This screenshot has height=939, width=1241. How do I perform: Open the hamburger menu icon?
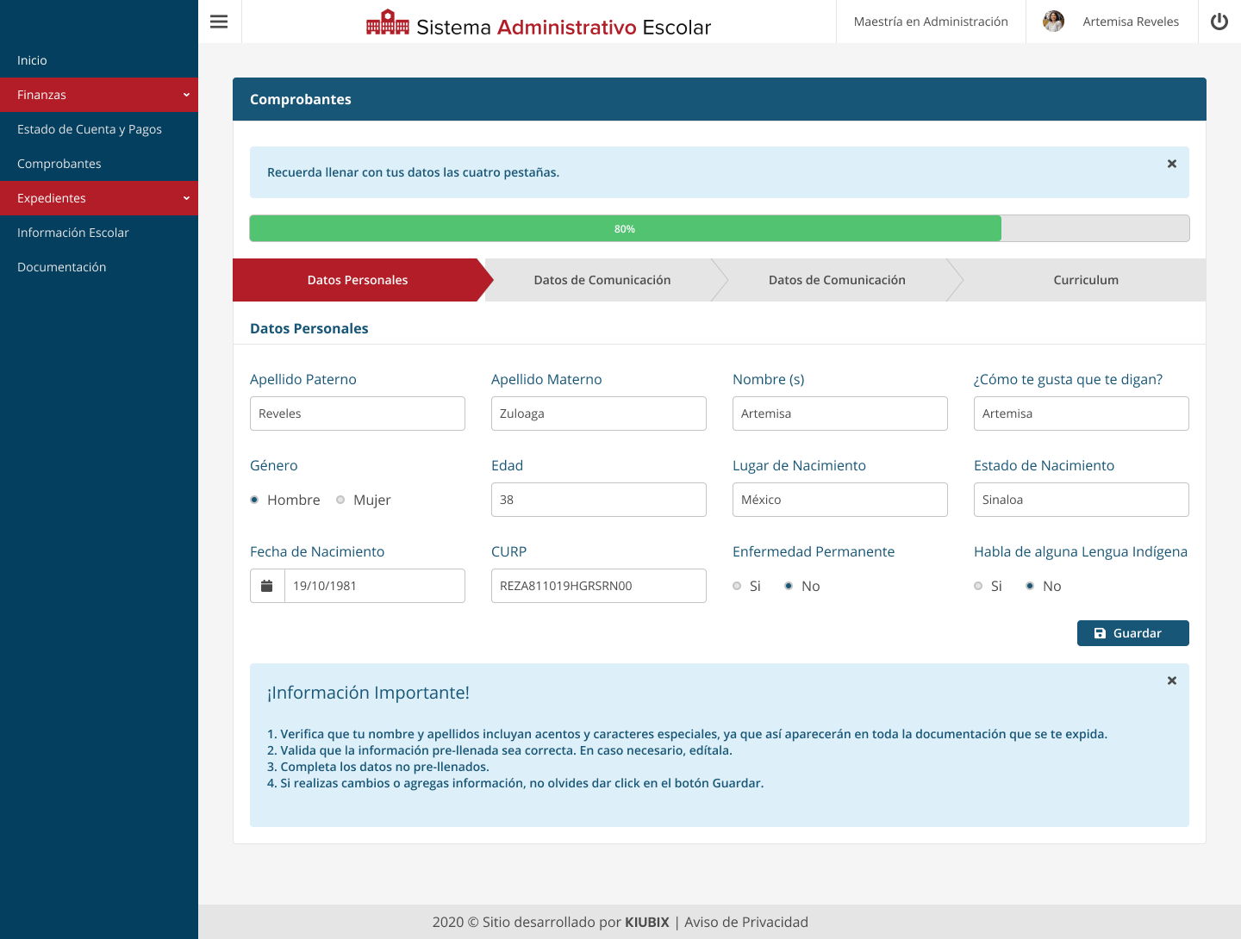click(x=219, y=22)
